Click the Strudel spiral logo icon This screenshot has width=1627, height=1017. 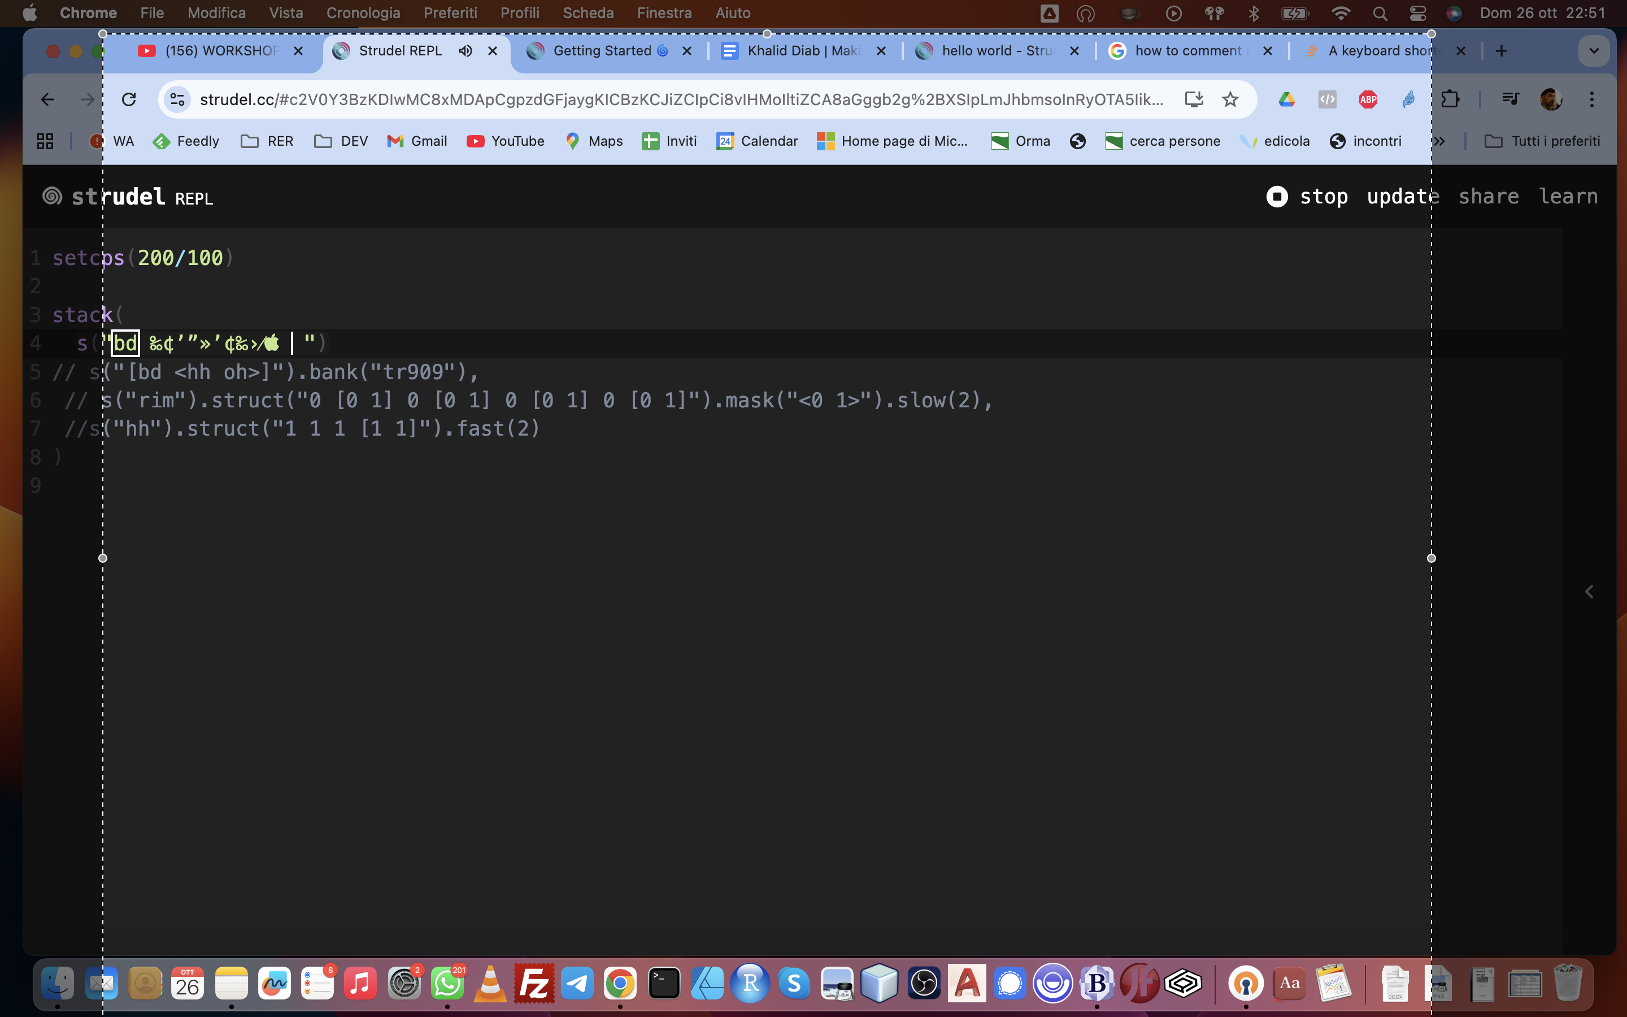coord(52,197)
